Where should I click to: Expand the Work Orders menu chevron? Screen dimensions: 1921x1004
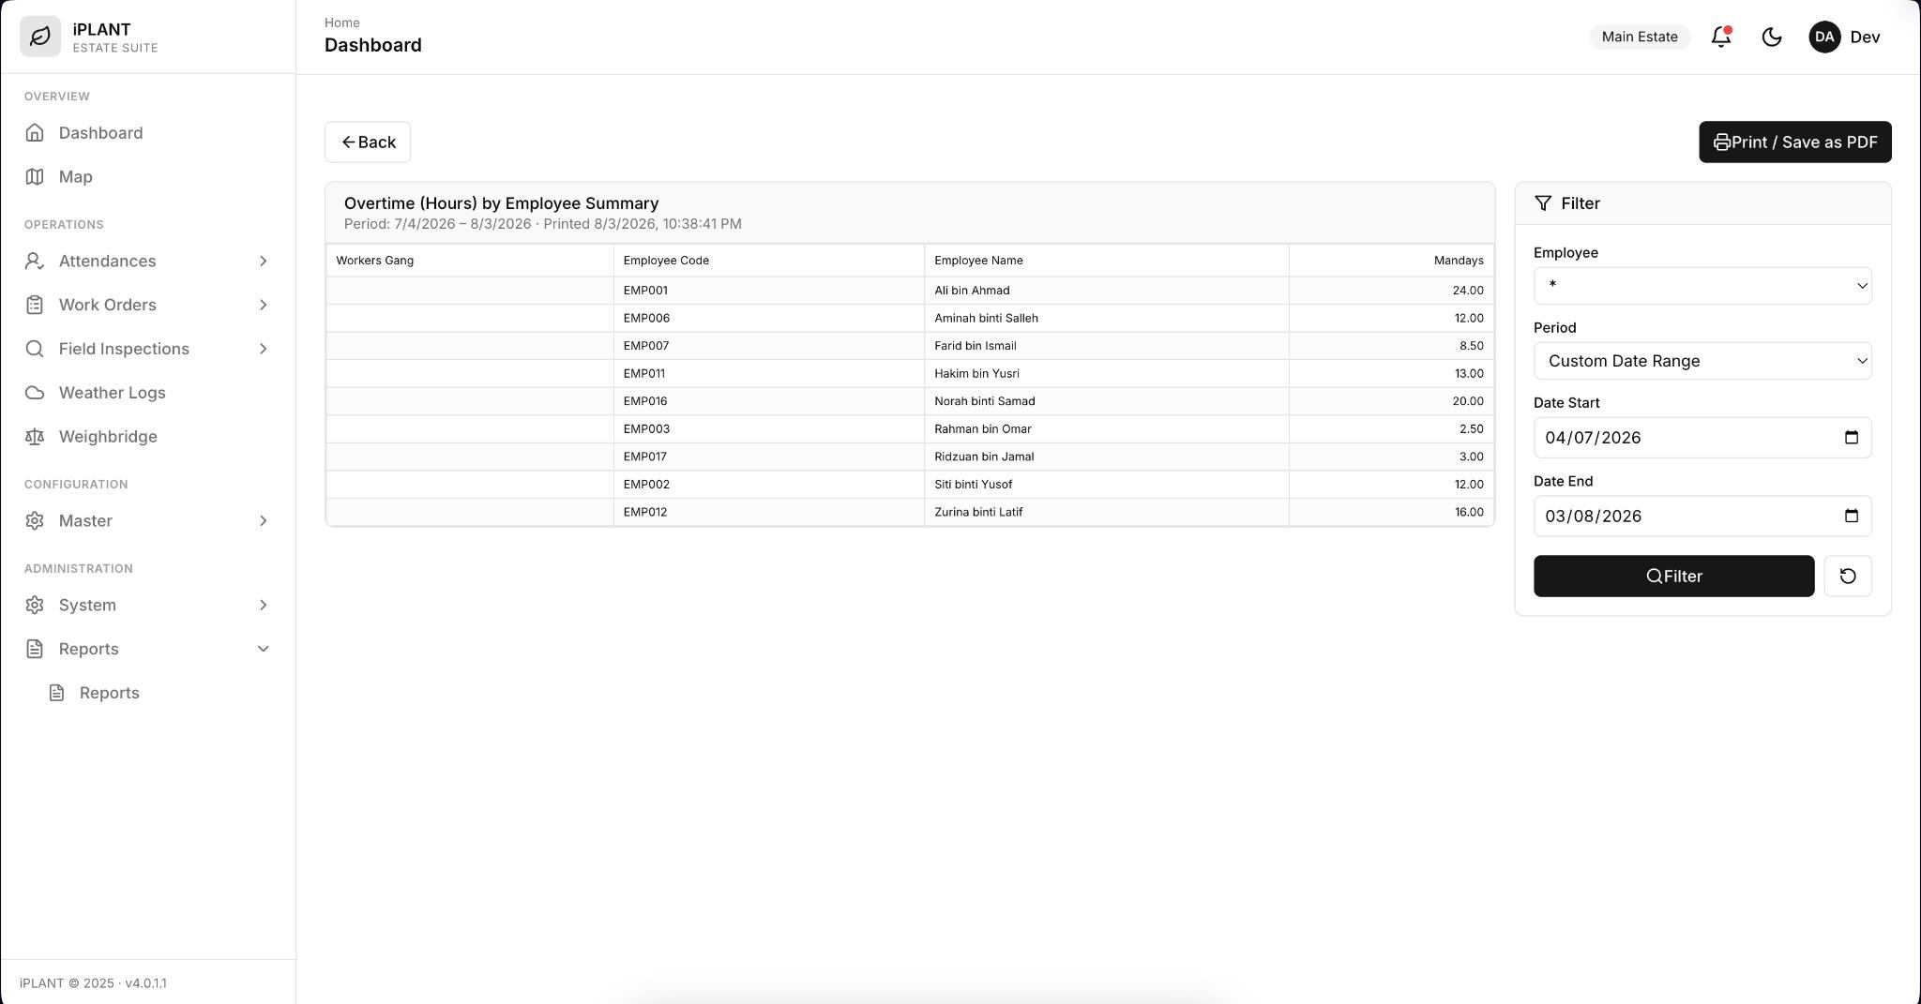pyautogui.click(x=263, y=306)
